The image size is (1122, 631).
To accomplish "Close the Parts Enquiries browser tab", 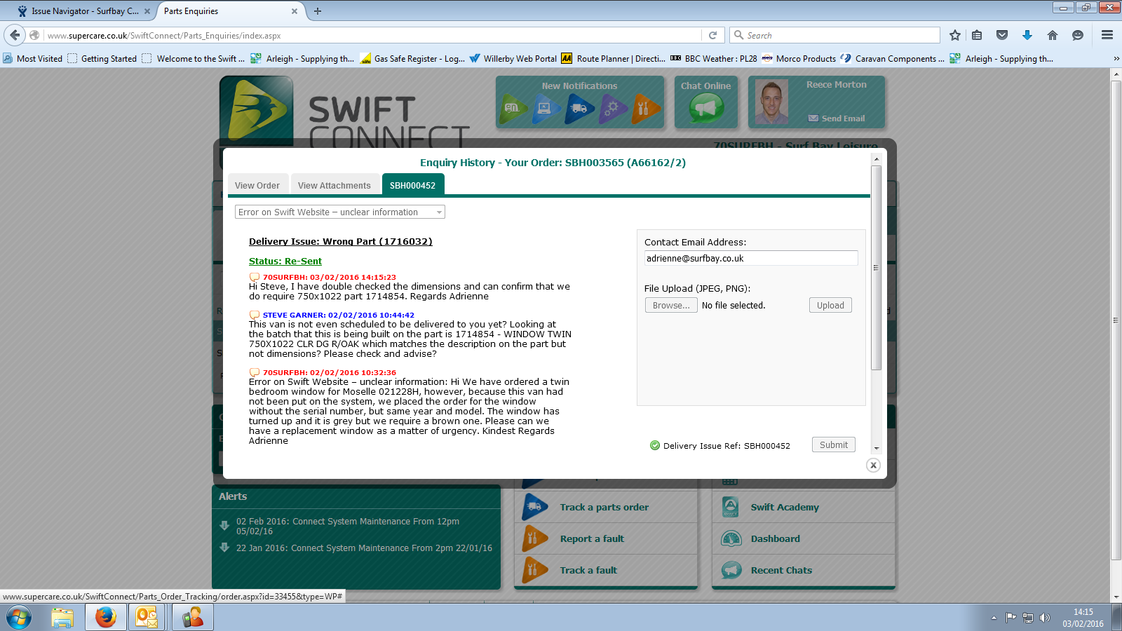I will click(x=295, y=11).
